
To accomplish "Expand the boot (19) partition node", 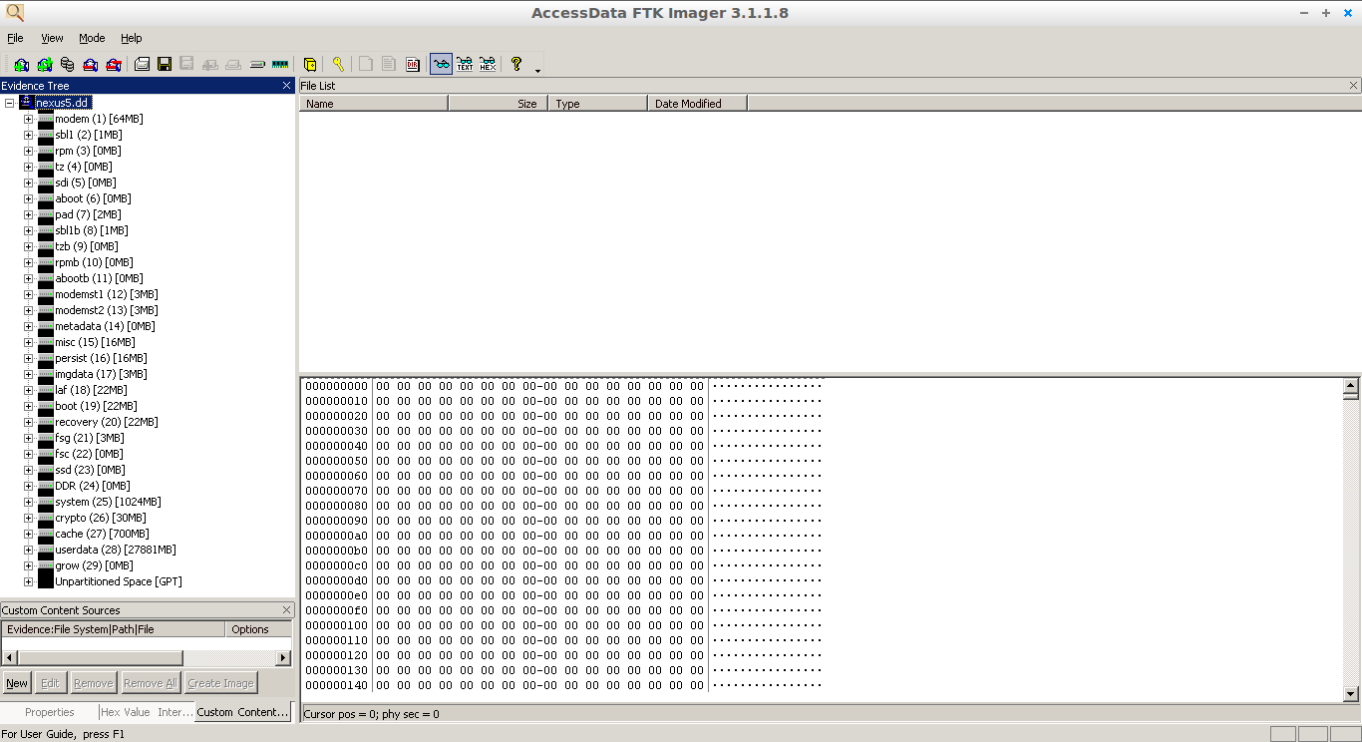I will pos(29,406).
